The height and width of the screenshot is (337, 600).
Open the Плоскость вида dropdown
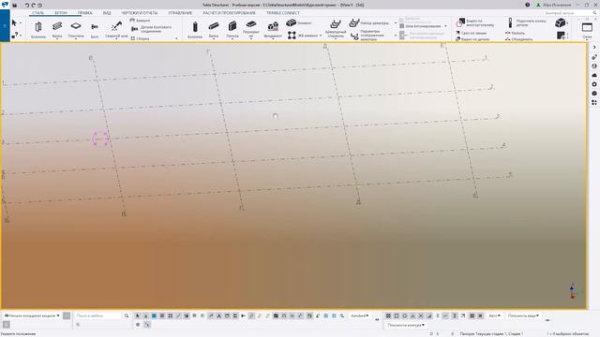(523, 315)
